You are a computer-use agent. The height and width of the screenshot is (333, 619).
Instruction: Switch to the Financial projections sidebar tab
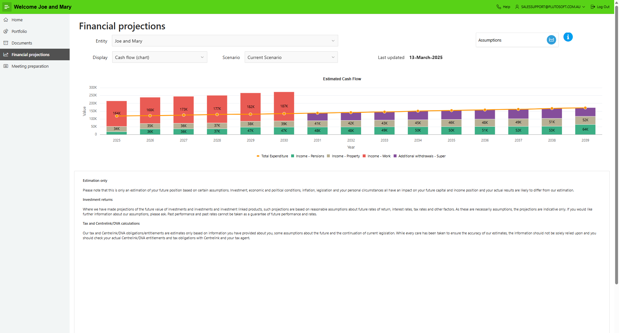pos(30,54)
